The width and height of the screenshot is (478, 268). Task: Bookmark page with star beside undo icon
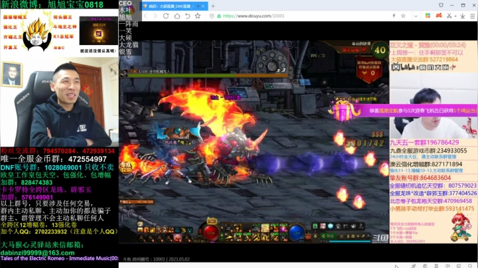click(x=198, y=16)
